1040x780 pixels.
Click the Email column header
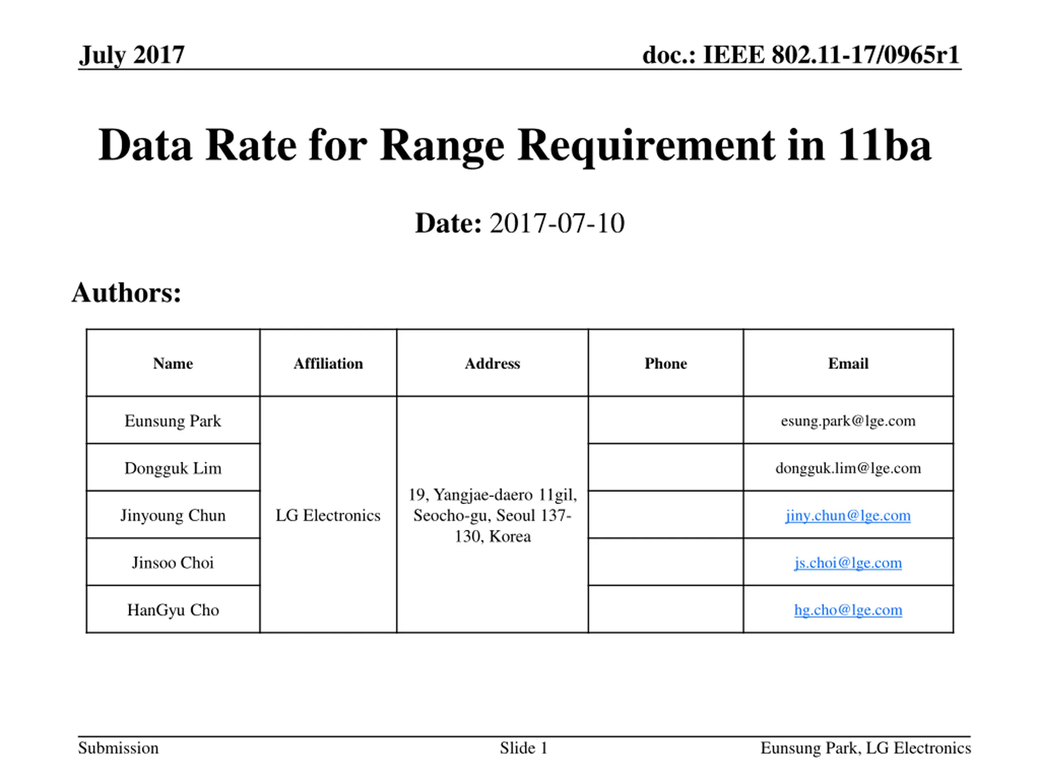848,363
